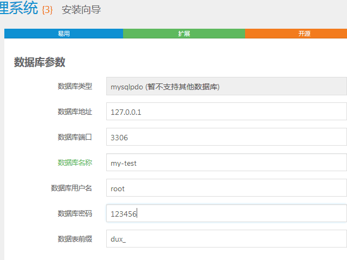Click the 数据库地址 label
This screenshot has width=347, height=260.
[75, 112]
